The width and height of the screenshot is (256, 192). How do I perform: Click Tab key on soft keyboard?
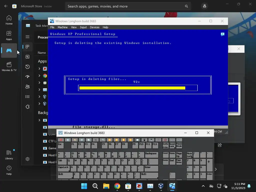pos(62,162)
